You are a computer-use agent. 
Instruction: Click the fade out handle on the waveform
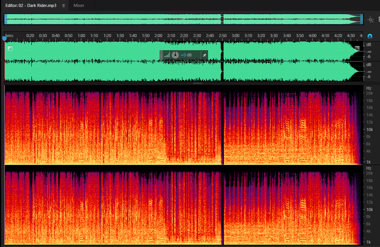tap(357, 48)
